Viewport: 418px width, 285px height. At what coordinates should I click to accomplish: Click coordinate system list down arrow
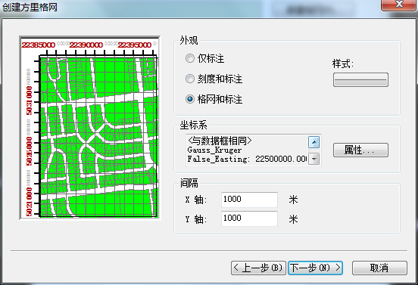coord(314,159)
